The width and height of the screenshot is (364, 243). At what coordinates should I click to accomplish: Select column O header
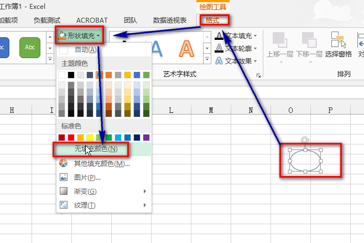(x=290, y=110)
